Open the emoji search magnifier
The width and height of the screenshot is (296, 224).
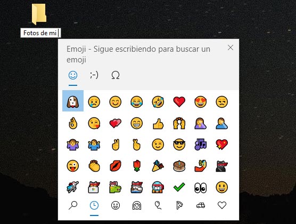click(73, 205)
